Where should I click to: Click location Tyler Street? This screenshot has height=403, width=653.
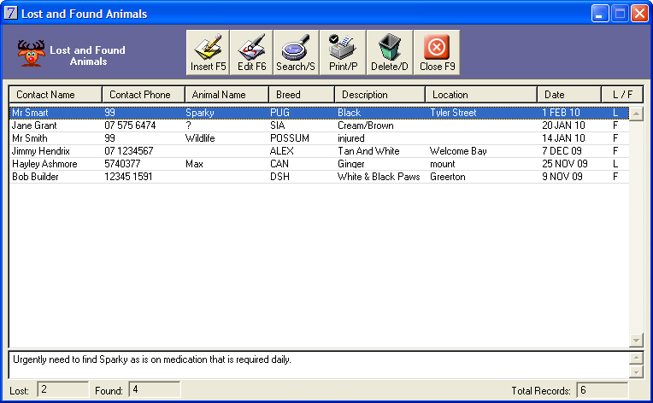pyautogui.click(x=453, y=113)
